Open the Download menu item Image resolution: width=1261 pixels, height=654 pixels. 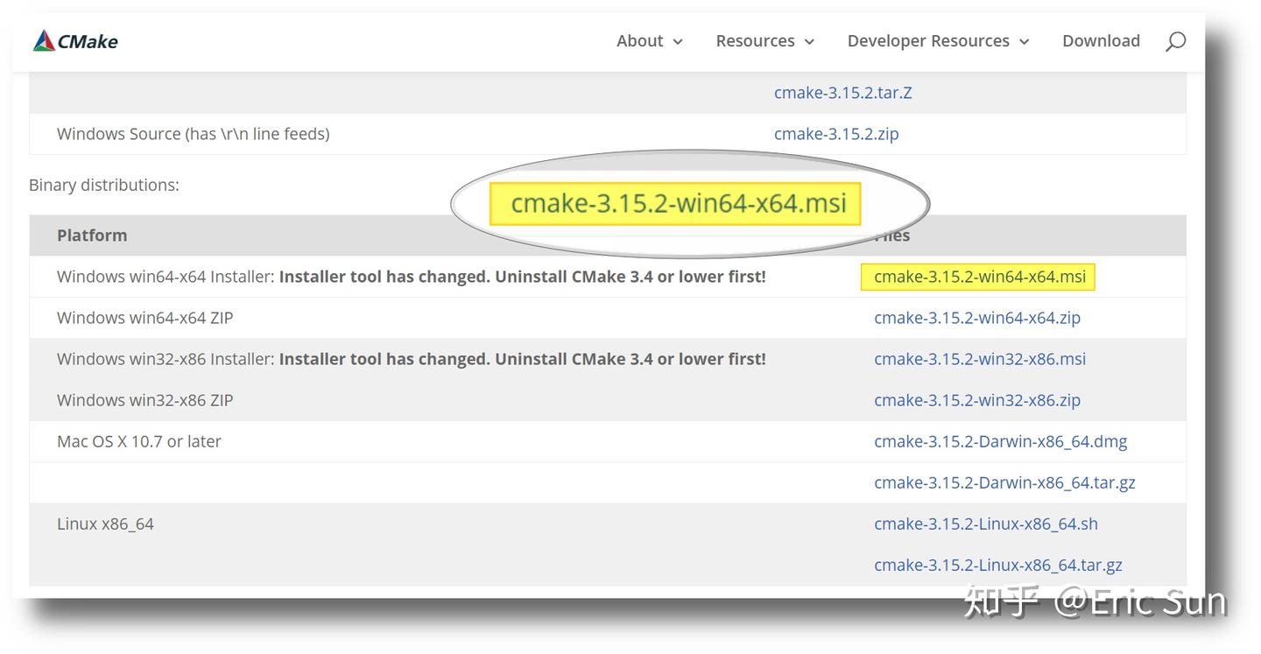[1101, 41]
